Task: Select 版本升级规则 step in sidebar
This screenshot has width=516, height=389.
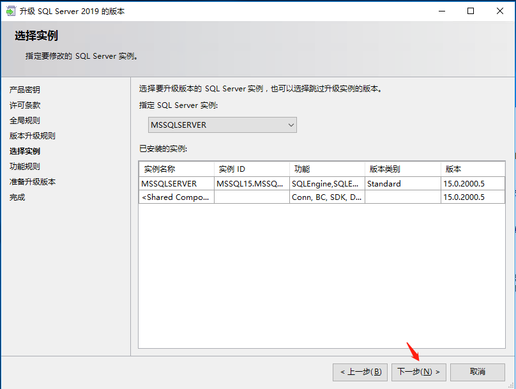Action: coord(32,136)
